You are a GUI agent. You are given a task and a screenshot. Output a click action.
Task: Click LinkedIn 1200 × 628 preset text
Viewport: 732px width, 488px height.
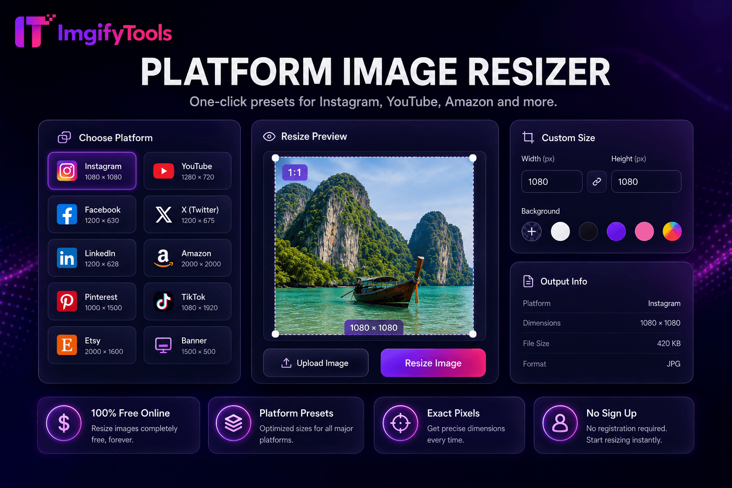pos(102,258)
